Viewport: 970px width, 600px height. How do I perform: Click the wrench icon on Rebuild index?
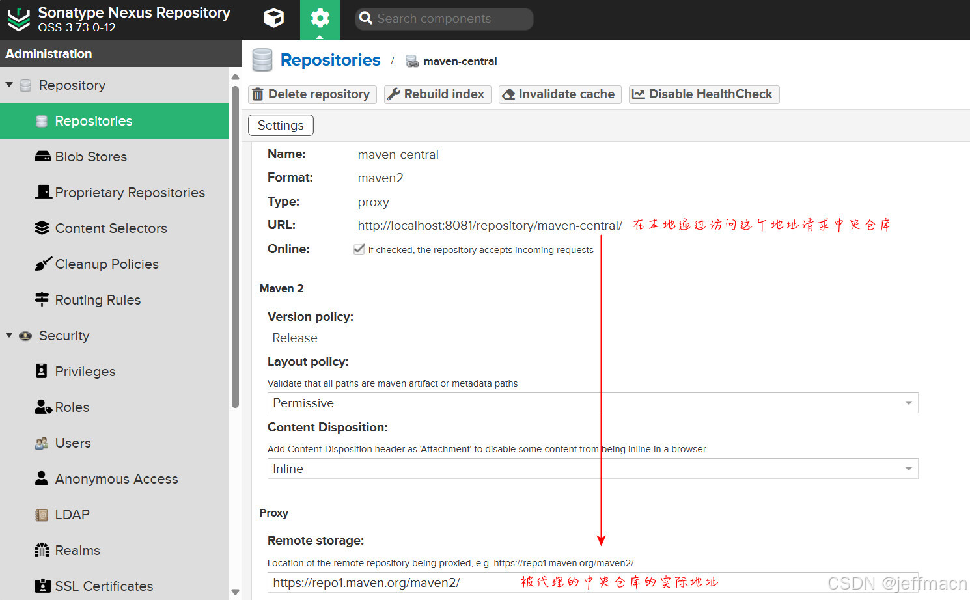pyautogui.click(x=393, y=94)
